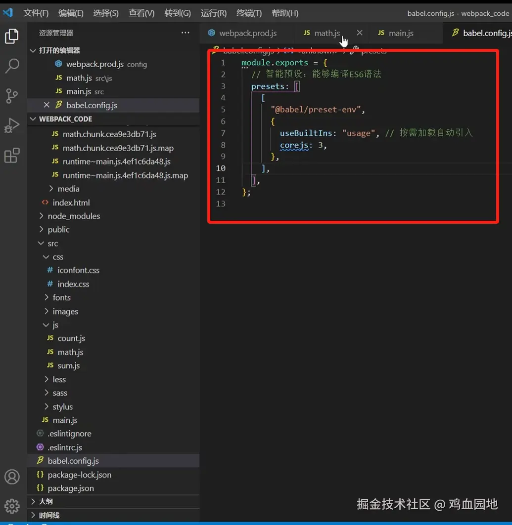Open math.js in js folder tree
Screen dimensions: 512x525
(114, 352)
